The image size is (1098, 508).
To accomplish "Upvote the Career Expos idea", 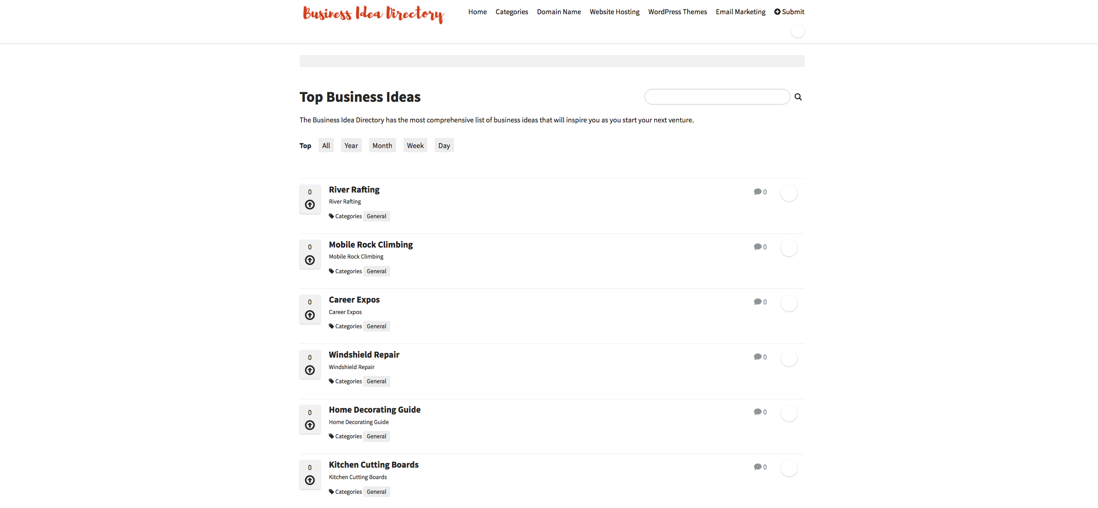I will (310, 315).
